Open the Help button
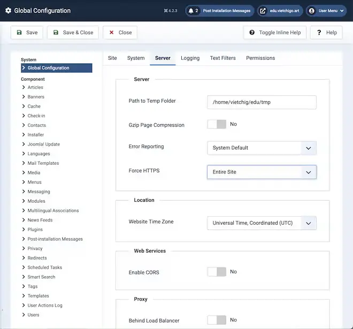Viewport: 353px width, 329px height. (326, 33)
